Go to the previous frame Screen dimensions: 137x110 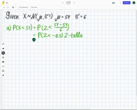(63, 3)
